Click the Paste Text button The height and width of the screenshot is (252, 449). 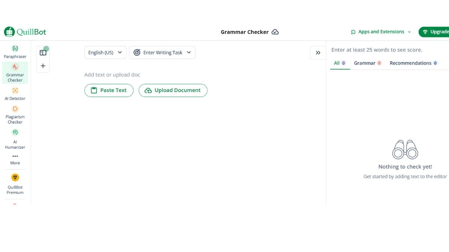tap(109, 90)
